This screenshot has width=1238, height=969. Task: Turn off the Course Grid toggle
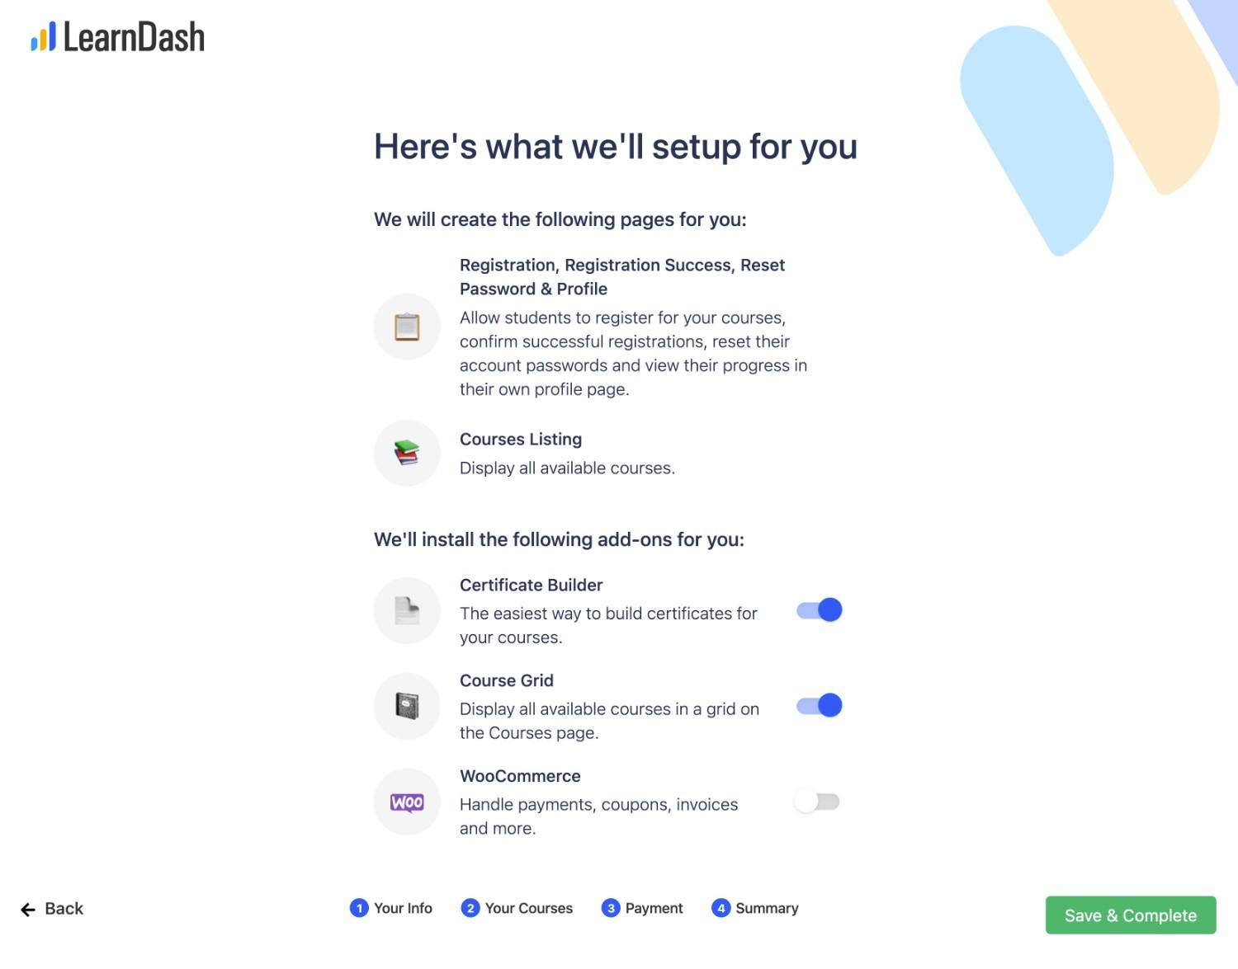(819, 706)
